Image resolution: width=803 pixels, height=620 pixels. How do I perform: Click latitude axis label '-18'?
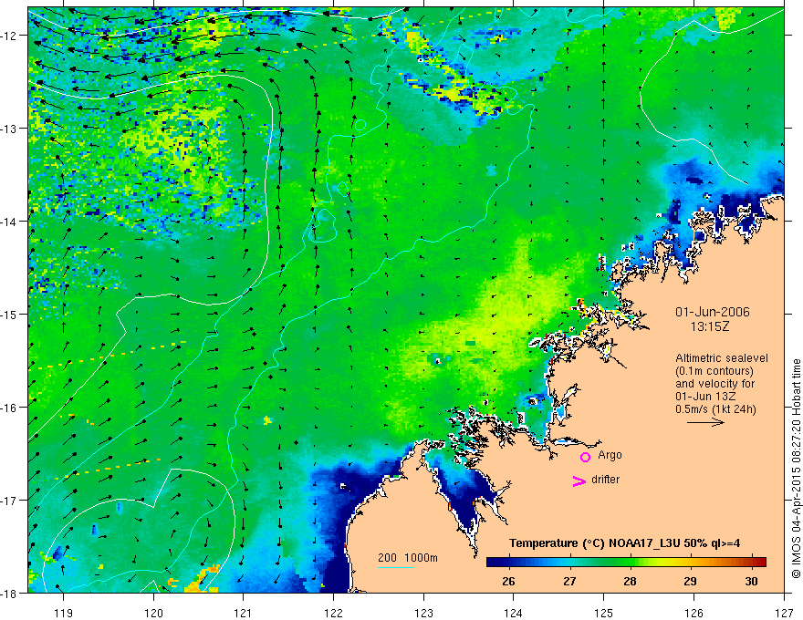click(9, 593)
